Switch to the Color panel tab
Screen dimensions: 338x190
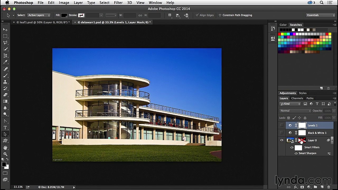283,25
